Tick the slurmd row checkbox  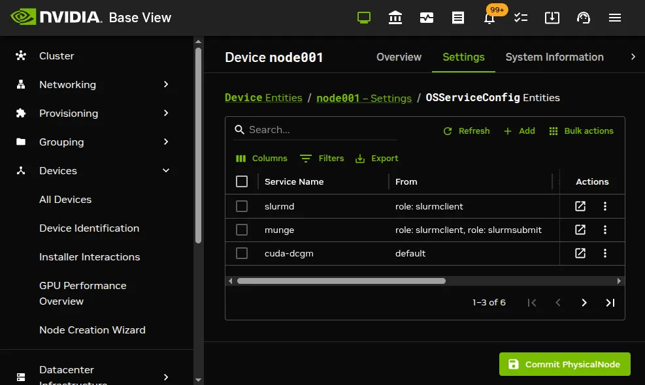coord(242,206)
